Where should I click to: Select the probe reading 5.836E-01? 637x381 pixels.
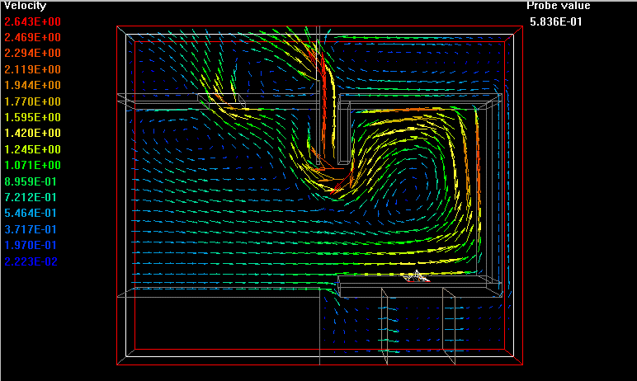tap(556, 21)
